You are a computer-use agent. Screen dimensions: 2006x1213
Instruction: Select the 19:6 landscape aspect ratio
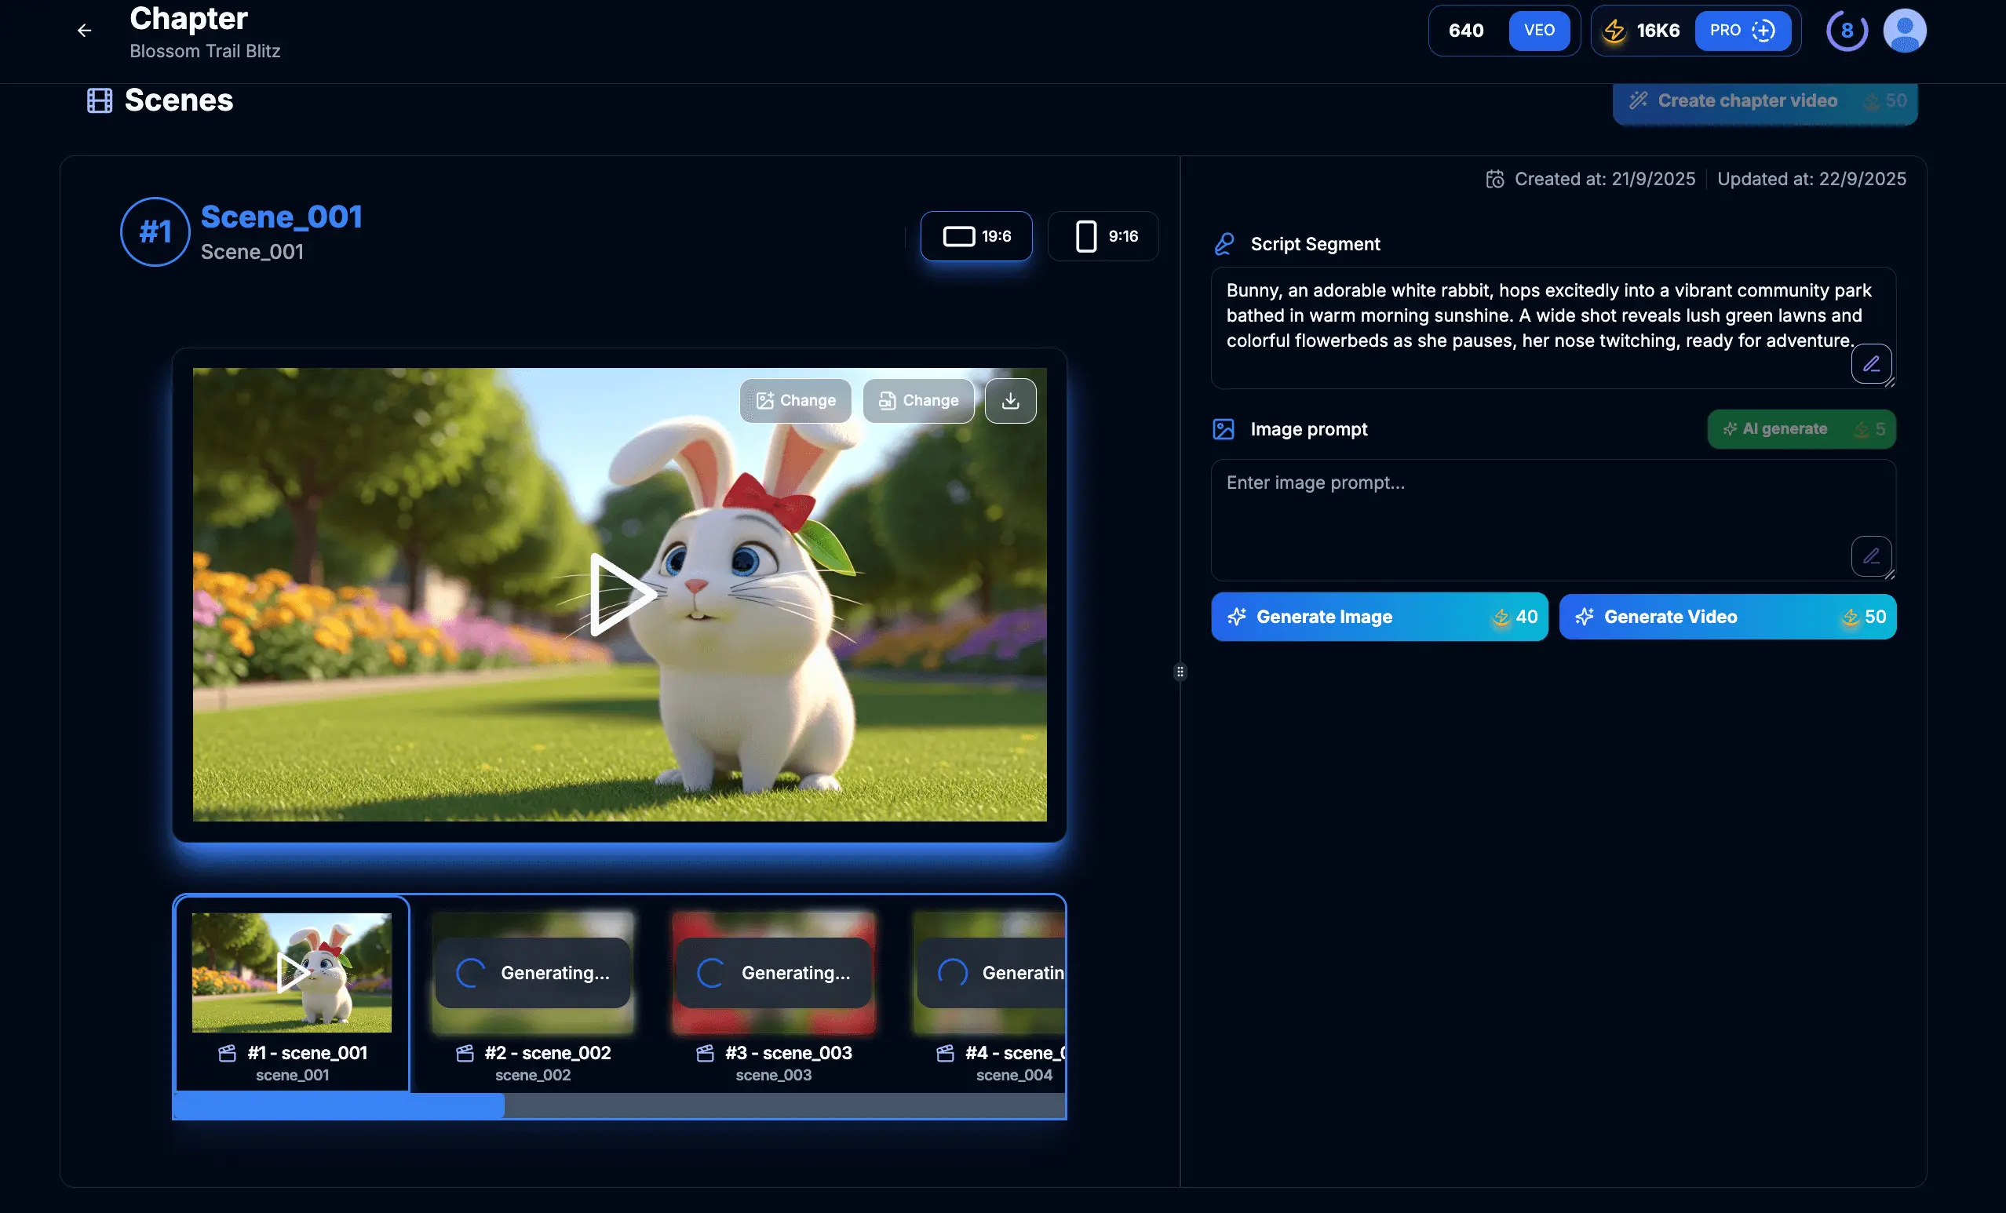(976, 236)
